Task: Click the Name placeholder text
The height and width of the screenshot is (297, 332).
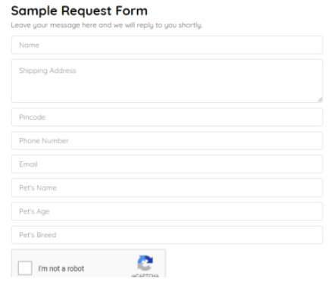Action: 29,45
